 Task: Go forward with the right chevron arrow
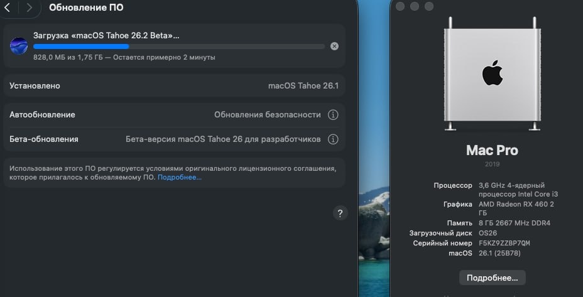click(29, 7)
